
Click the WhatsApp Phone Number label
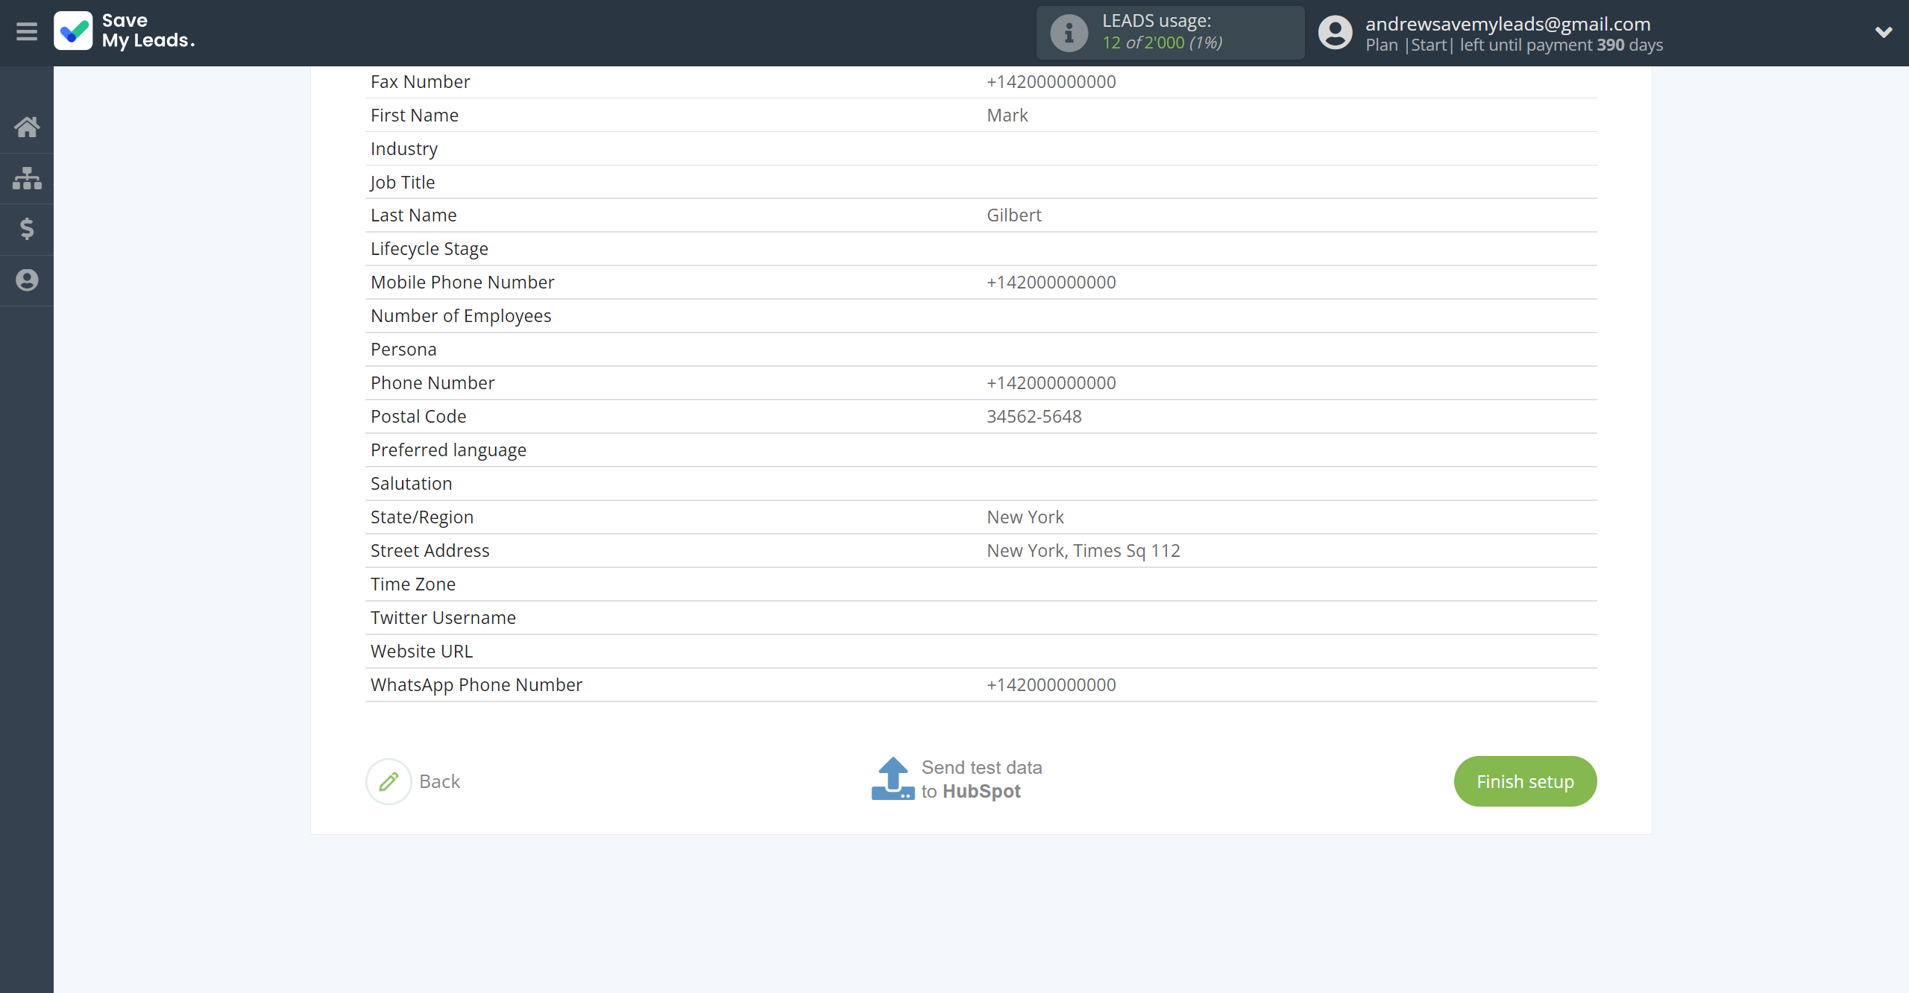[x=477, y=684]
